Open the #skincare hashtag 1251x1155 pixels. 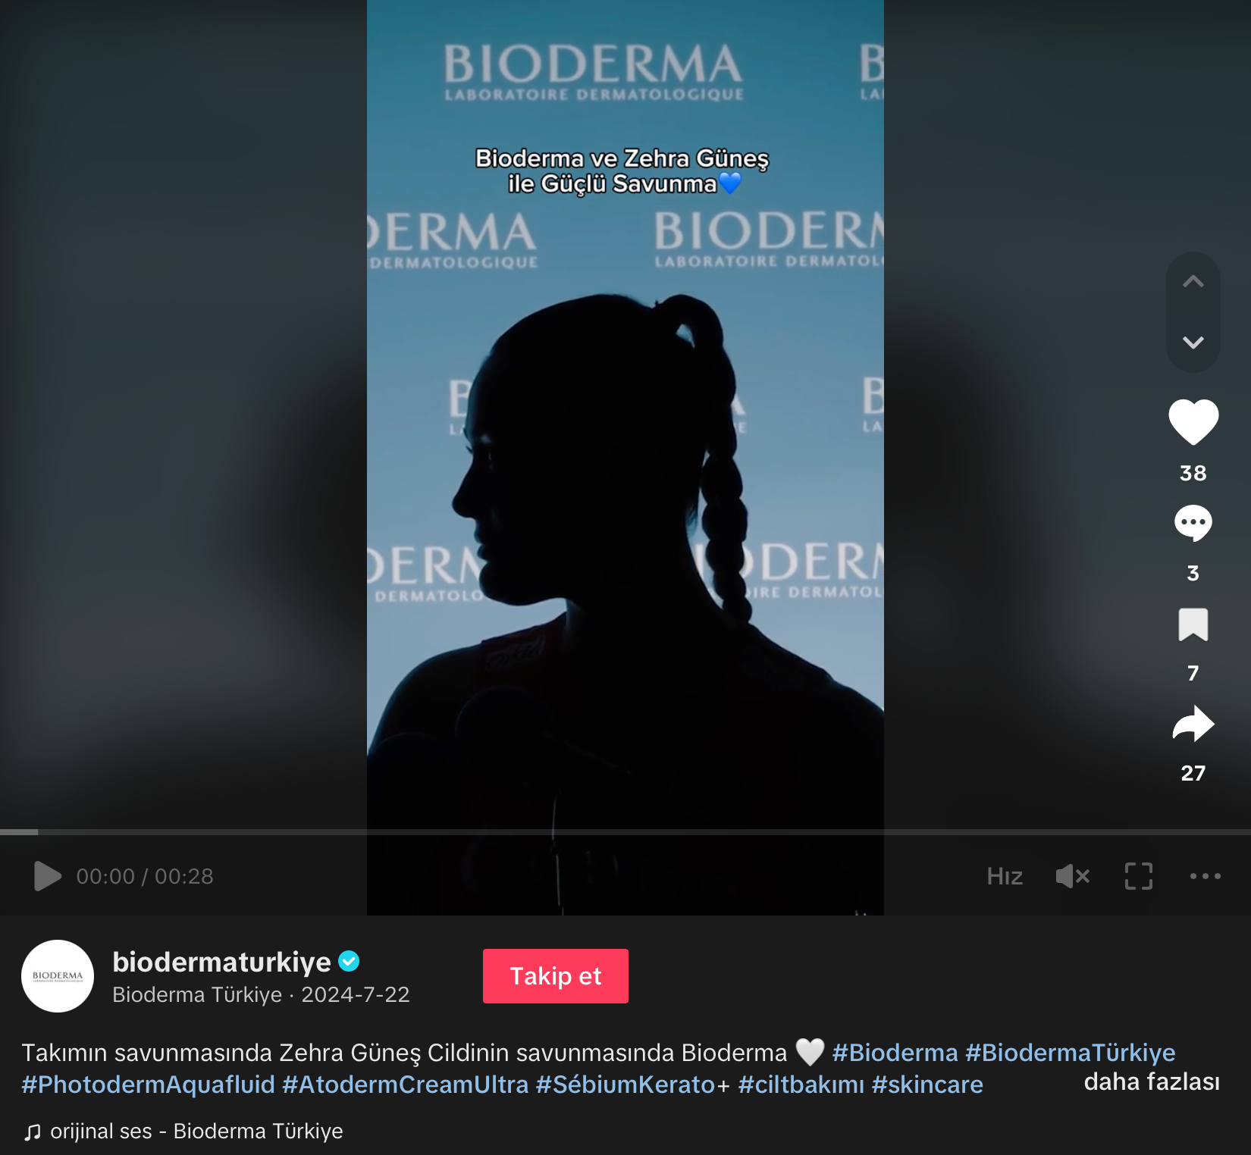pyautogui.click(x=927, y=1085)
